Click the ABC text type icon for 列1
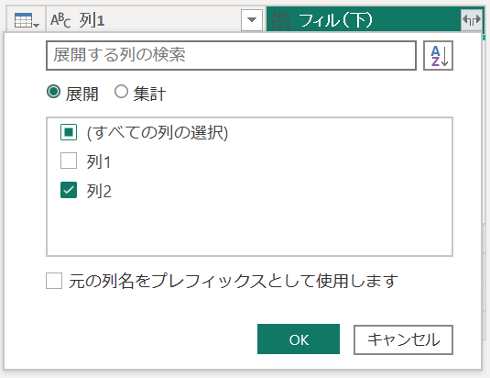This screenshot has height=378, width=490. (60, 20)
